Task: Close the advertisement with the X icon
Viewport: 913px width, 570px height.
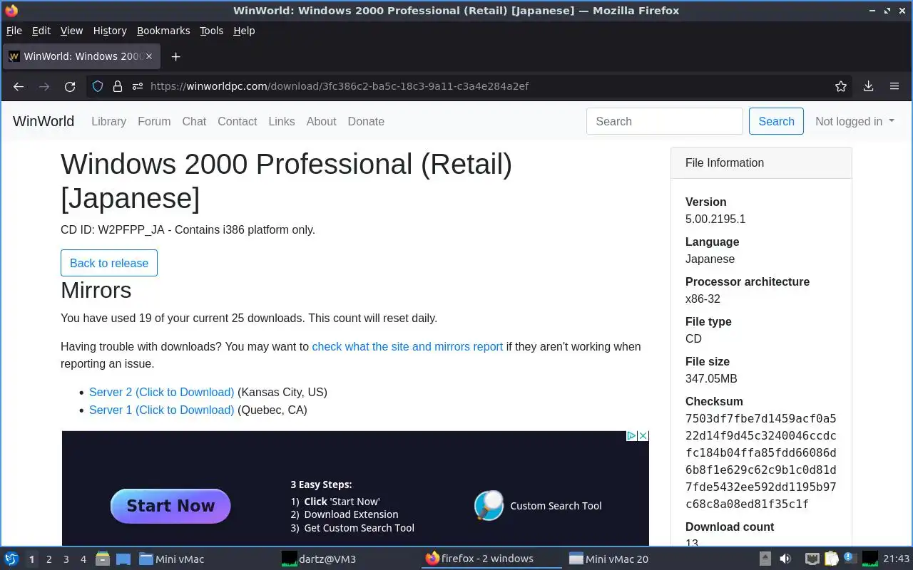Action: (643, 436)
